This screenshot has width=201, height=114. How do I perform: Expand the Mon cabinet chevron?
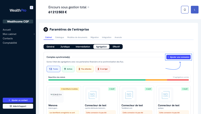[x=34, y=34]
